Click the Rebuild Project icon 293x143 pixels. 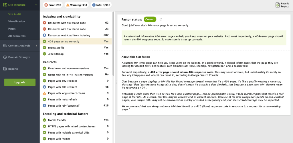coord(278,5)
